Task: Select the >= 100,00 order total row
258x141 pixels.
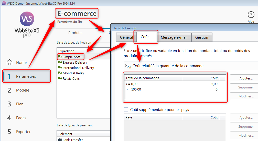Action: [171, 89]
